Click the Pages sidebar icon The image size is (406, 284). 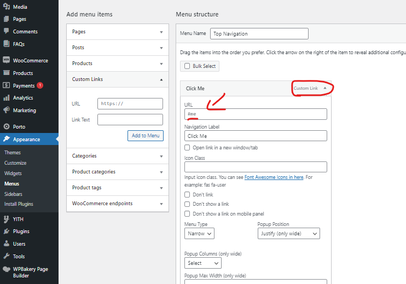[x=7, y=19]
